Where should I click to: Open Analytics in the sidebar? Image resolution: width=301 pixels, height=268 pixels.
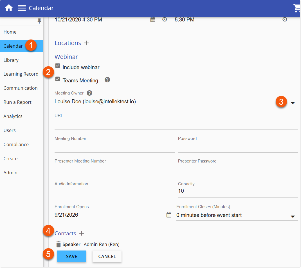coord(22,116)
